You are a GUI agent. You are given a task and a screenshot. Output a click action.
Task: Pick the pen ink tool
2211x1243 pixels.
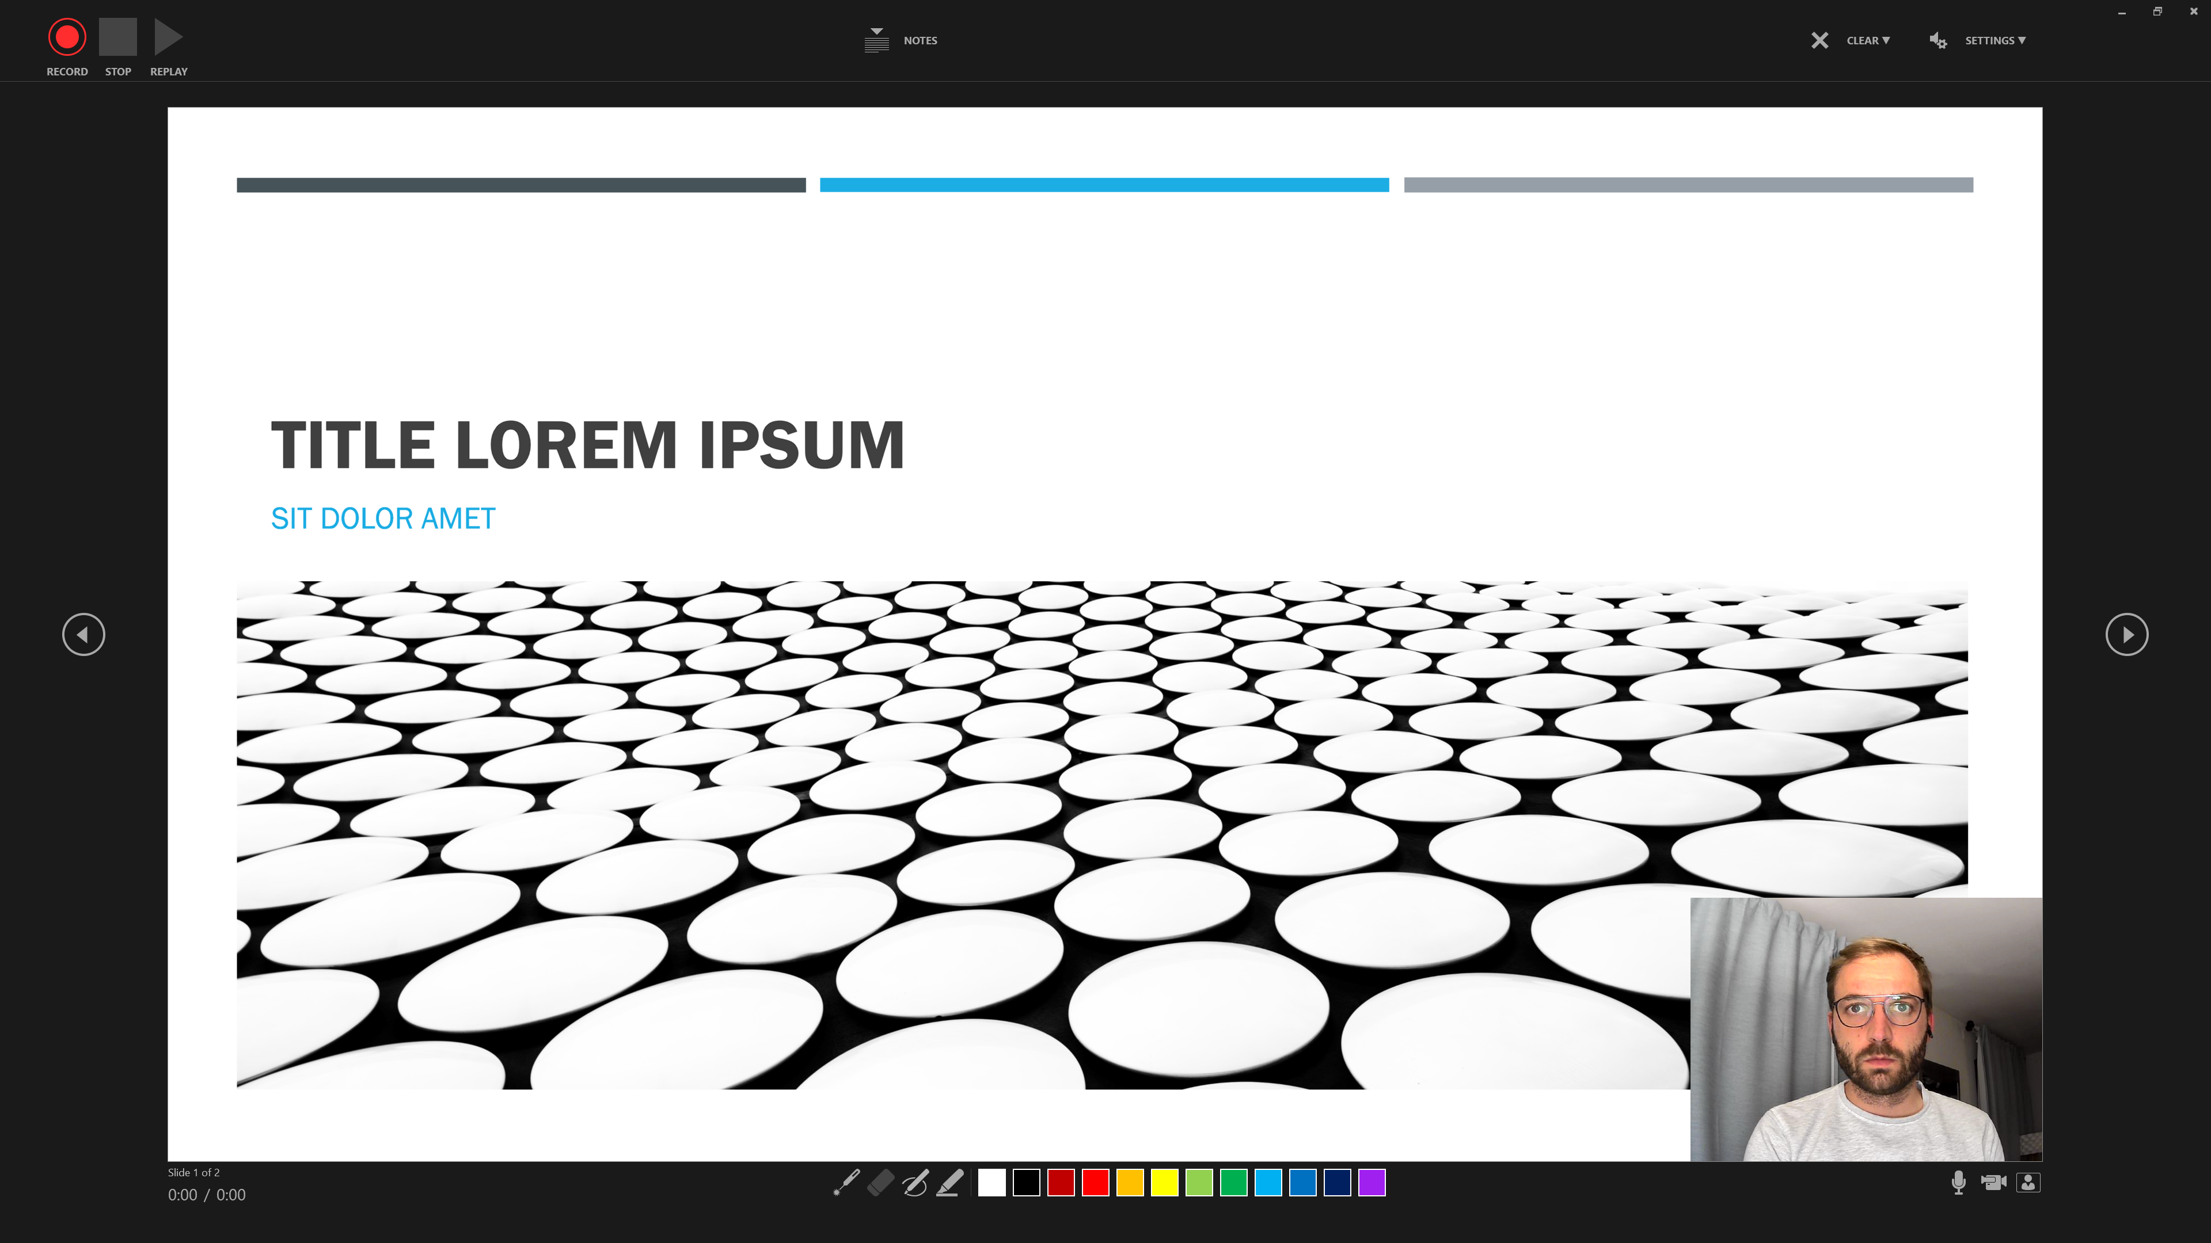click(x=915, y=1182)
